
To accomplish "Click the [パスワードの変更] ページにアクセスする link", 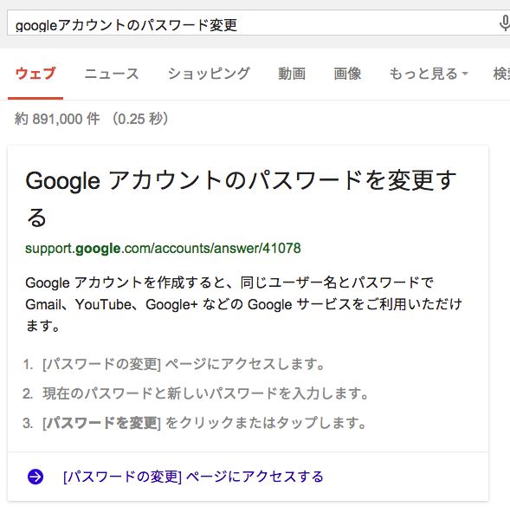I will [193, 477].
